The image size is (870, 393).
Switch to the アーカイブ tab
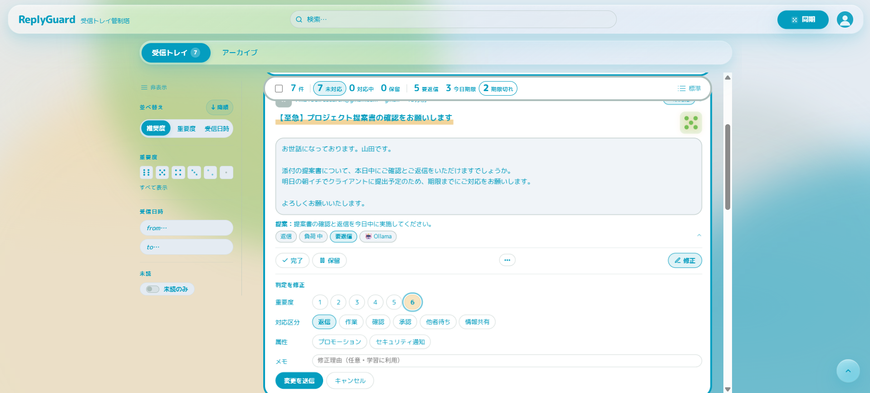(240, 53)
